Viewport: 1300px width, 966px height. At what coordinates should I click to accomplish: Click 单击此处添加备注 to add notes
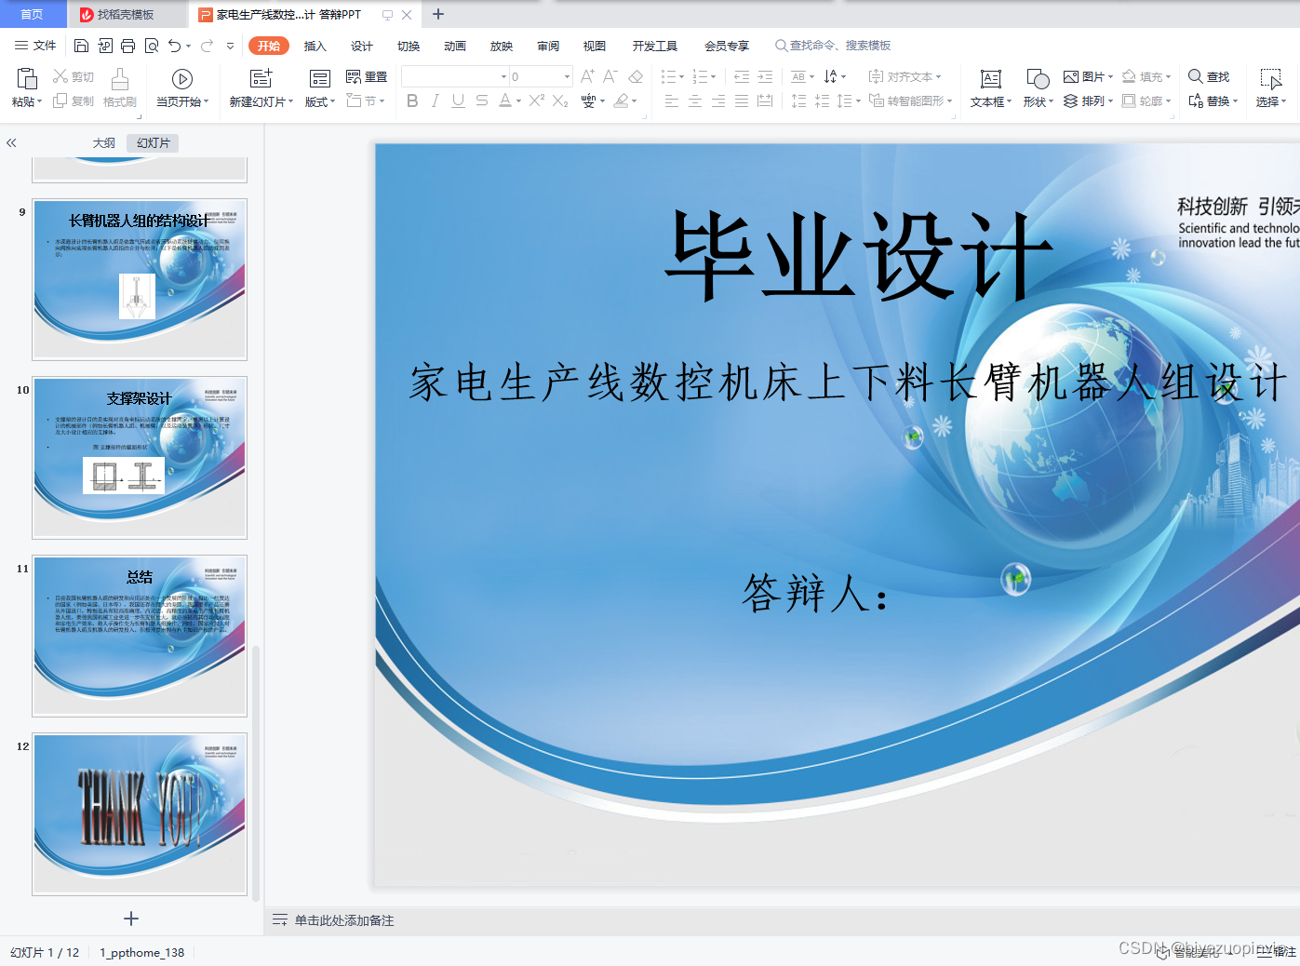344,920
